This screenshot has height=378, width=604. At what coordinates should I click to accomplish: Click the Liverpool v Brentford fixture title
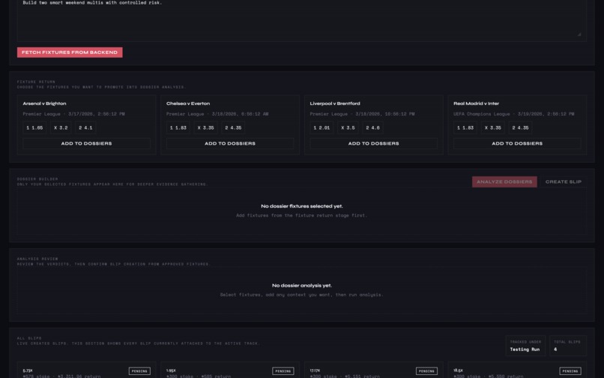click(335, 103)
